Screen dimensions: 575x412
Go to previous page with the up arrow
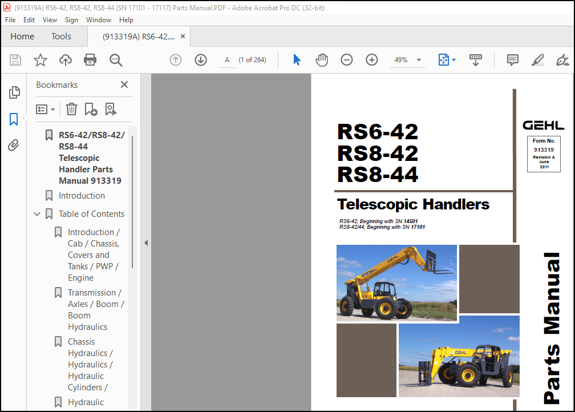pyautogui.click(x=176, y=60)
